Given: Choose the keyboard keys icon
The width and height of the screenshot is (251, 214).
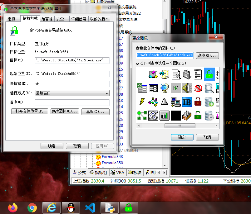Looking at the screenshot, I should [x=153, y=116].
